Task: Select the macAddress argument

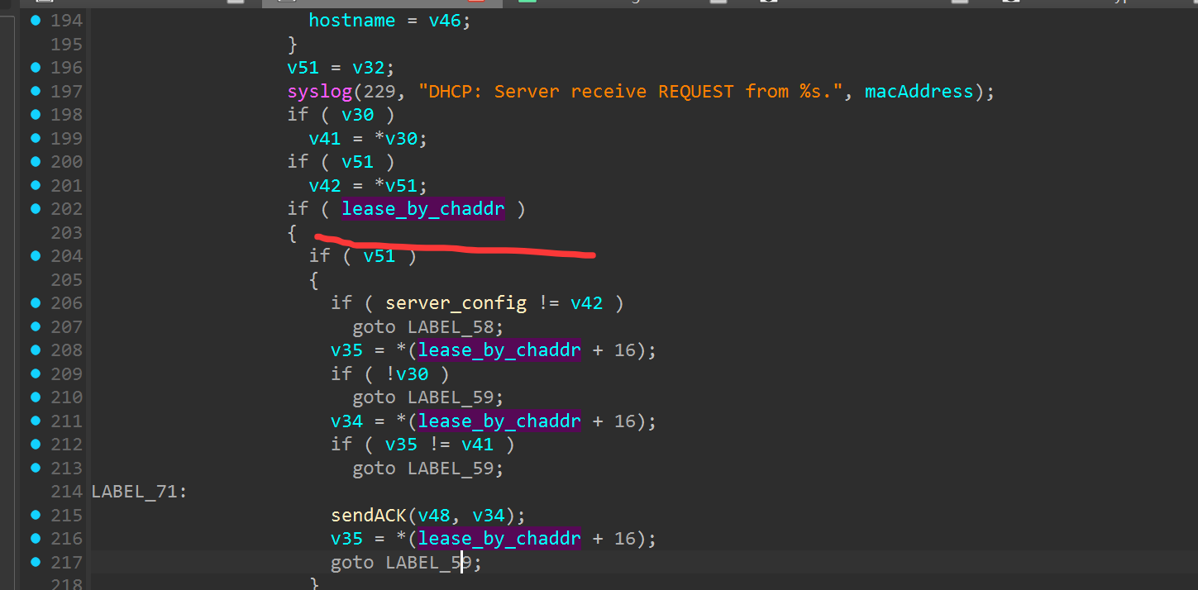Action: tap(919, 92)
